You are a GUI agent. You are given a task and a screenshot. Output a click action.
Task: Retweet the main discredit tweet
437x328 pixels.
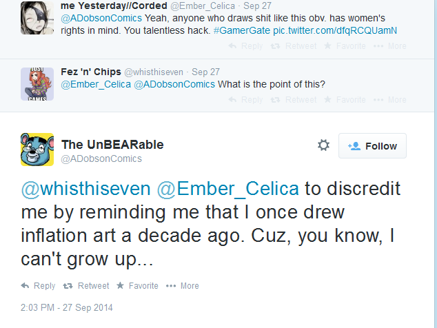pos(86,286)
